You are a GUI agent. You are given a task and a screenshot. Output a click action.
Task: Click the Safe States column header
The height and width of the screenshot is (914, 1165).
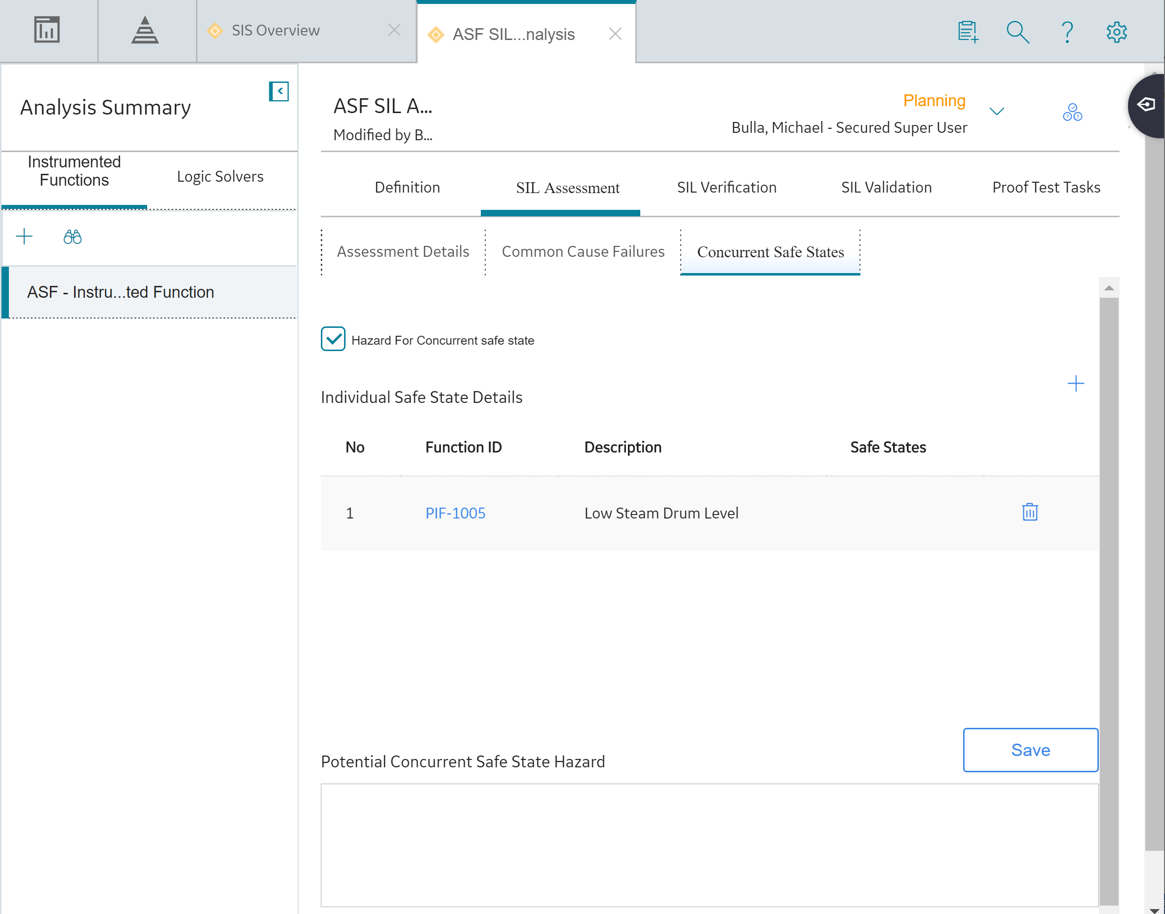888,447
